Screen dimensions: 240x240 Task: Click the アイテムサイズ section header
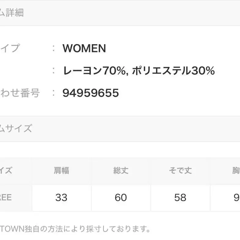(x=16, y=128)
